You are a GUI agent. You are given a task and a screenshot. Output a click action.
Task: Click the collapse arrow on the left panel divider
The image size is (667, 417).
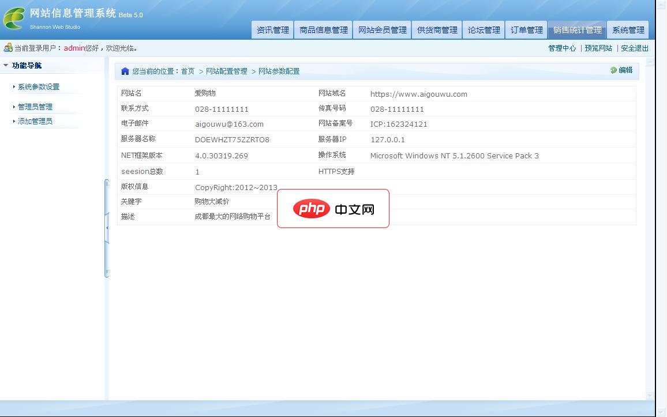click(106, 228)
